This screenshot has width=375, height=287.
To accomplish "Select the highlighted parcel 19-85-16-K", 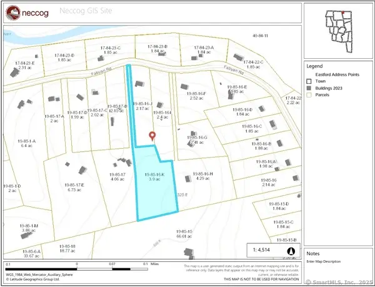I will pos(154,188).
